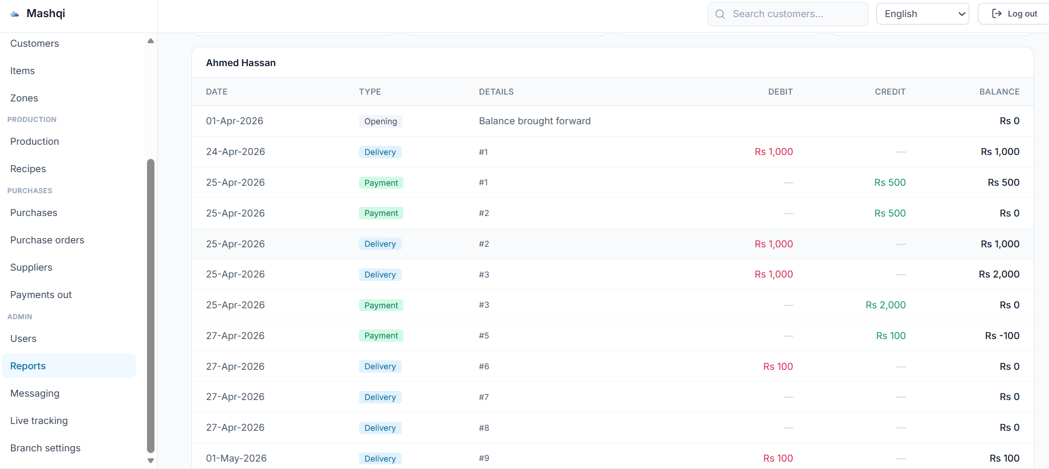Viewport: 1049px width, 469px height.
Task: Open Zones in sidebar
Action: [x=24, y=98]
